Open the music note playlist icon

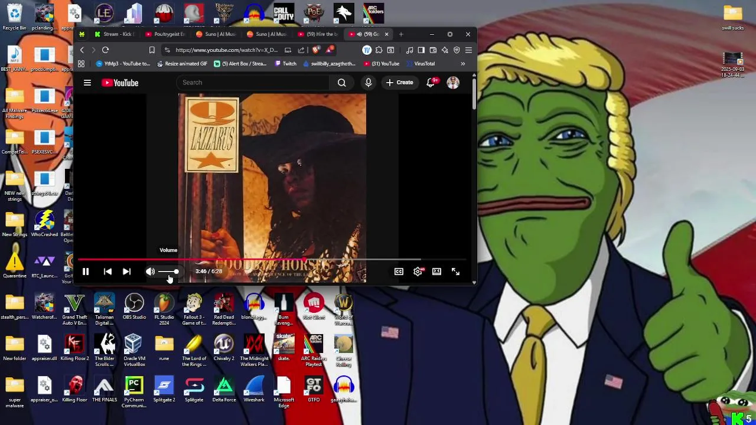click(x=409, y=50)
